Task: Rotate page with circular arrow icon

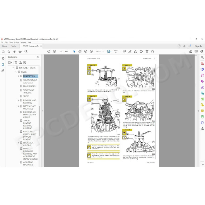Action: 153,51
